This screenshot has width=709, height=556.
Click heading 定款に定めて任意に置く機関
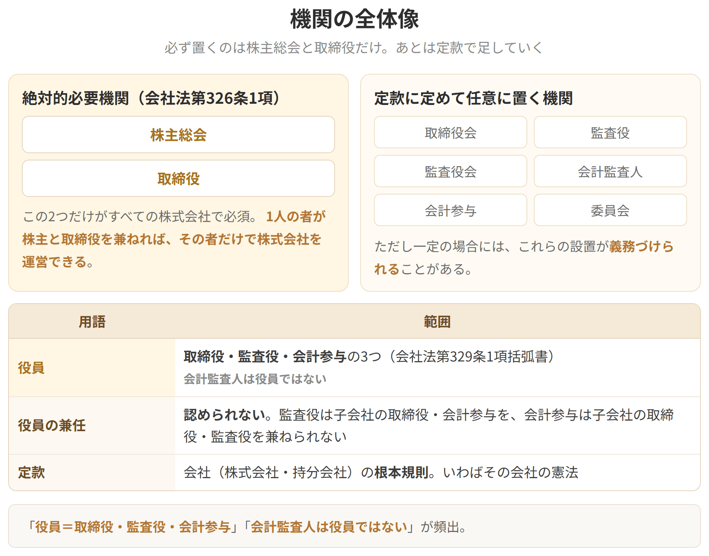(x=473, y=98)
